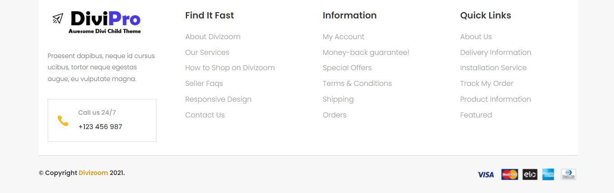Viewport: 614px width, 193px height.
Task: Click the yellow phone icon
Action: [63, 121]
